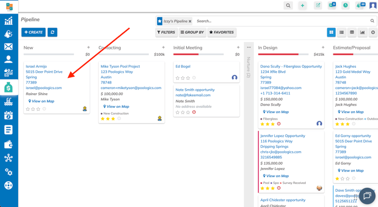This screenshot has width=378, height=207.
Task: Add a card to the Contacting column
Action: (163, 47)
